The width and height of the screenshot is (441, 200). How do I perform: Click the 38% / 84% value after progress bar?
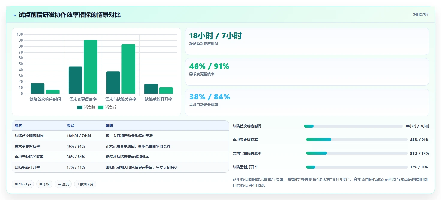[419, 154]
